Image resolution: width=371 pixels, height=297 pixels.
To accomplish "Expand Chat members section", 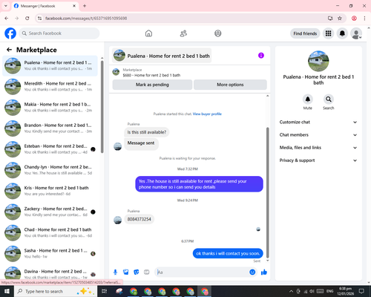I will pos(318,135).
